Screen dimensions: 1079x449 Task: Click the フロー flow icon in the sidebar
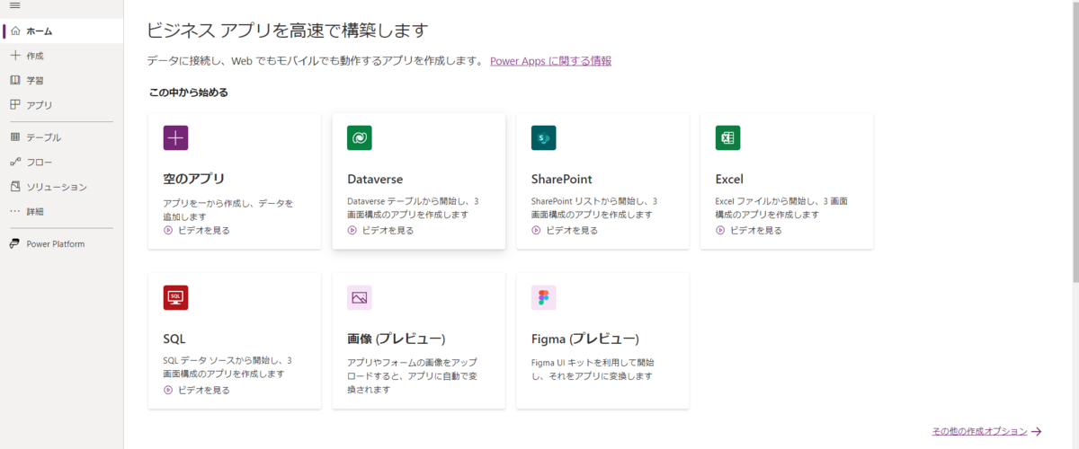pyautogui.click(x=15, y=162)
